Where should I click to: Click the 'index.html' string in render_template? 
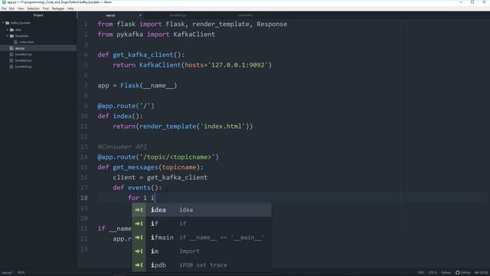tap(223, 127)
